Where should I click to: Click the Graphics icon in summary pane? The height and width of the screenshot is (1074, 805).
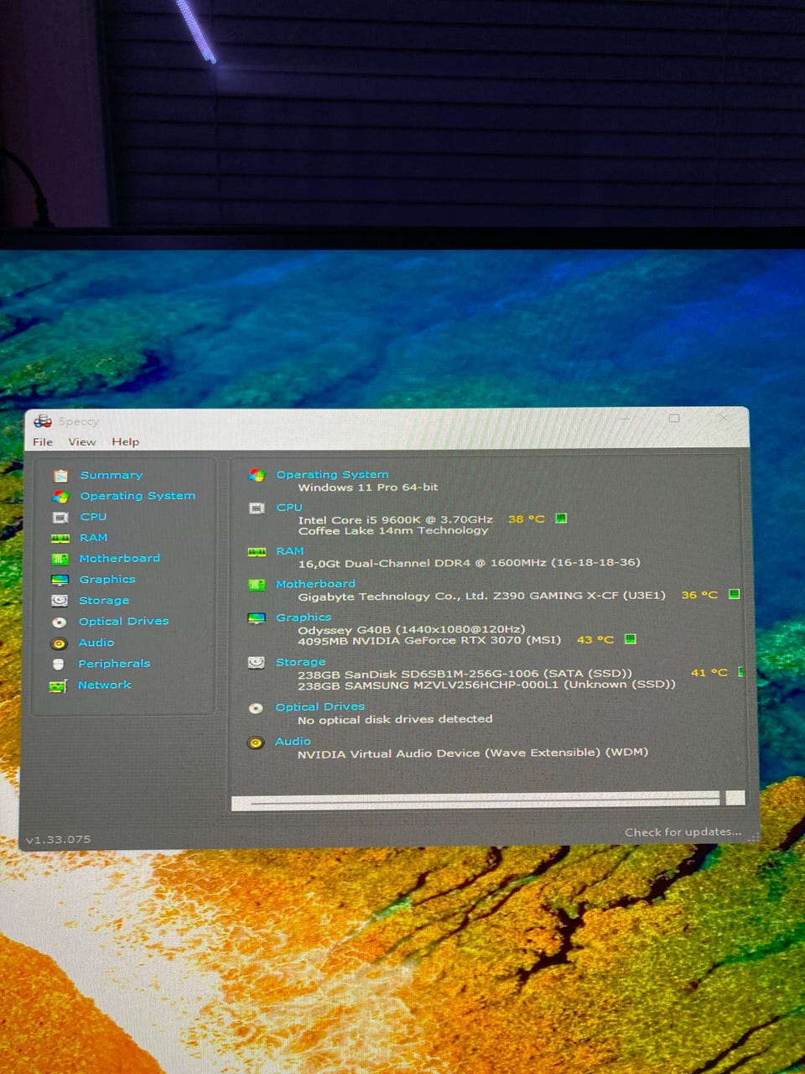pyautogui.click(x=257, y=618)
